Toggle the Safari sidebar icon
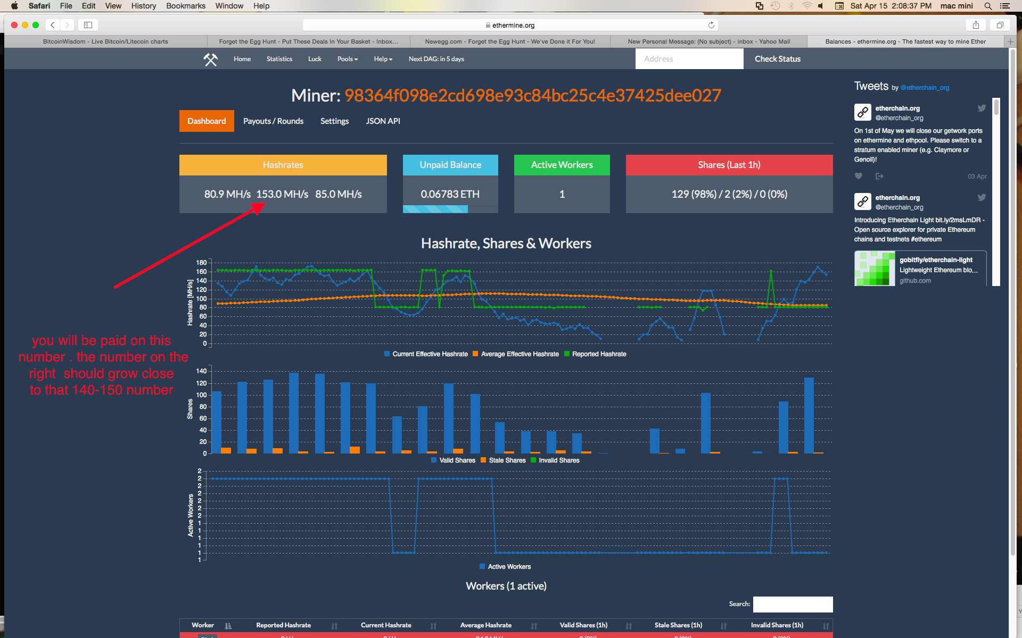This screenshot has width=1022, height=638. pos(88,25)
